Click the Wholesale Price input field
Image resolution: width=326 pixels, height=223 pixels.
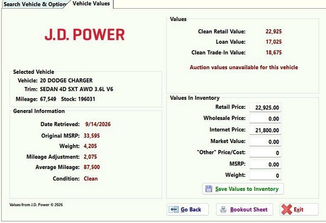(265, 119)
